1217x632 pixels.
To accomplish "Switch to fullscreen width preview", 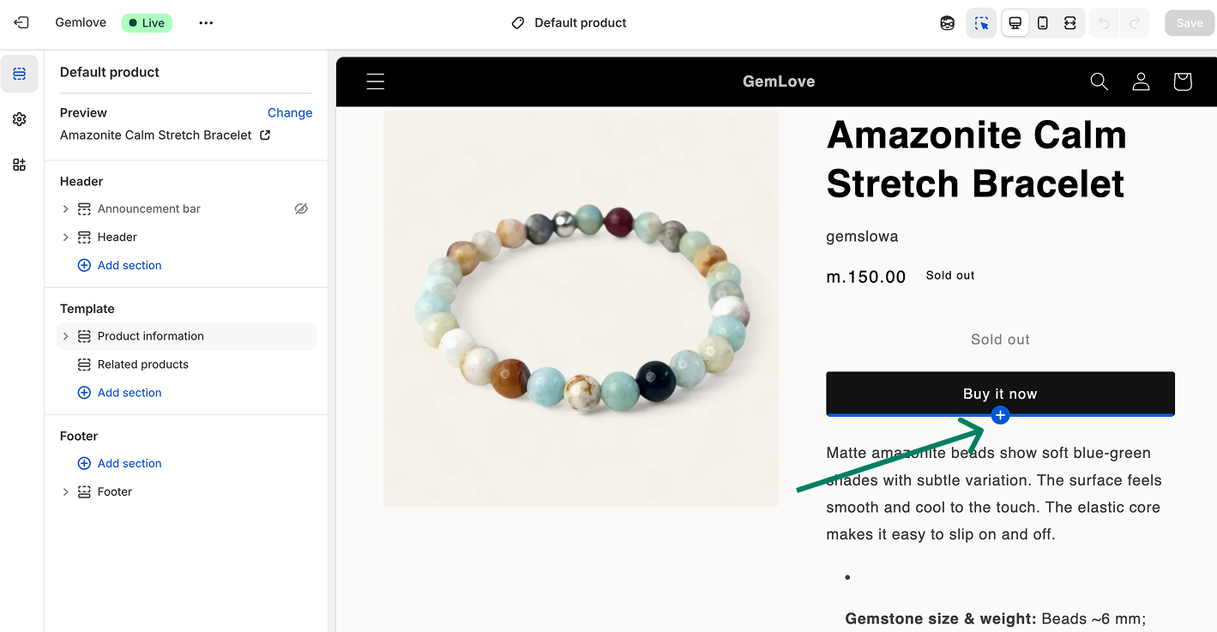I will click(1070, 23).
